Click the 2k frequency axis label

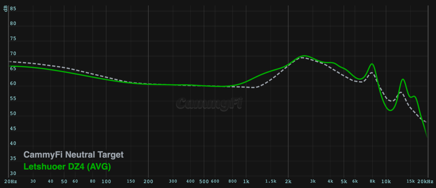(x=288, y=181)
